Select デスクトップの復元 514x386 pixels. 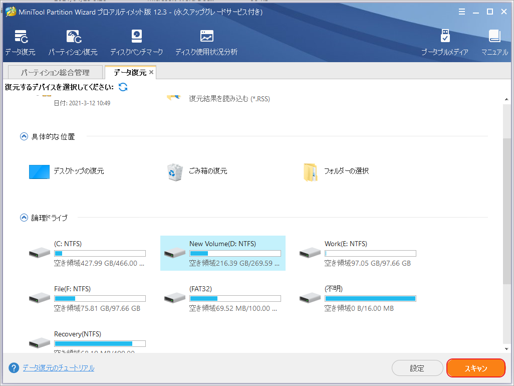pos(71,171)
